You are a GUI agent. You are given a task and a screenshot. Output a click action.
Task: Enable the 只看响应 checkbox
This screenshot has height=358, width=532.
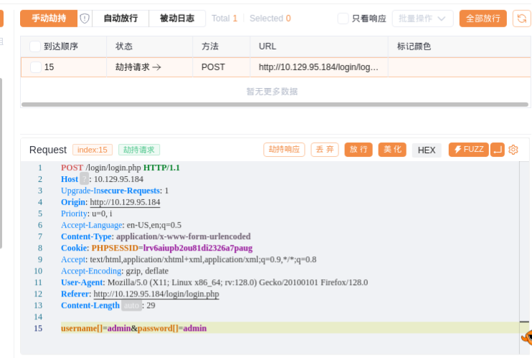tap(343, 19)
